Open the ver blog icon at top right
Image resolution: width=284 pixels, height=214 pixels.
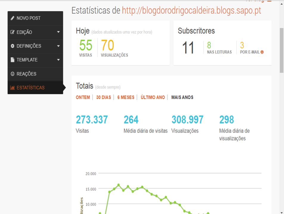270,1
